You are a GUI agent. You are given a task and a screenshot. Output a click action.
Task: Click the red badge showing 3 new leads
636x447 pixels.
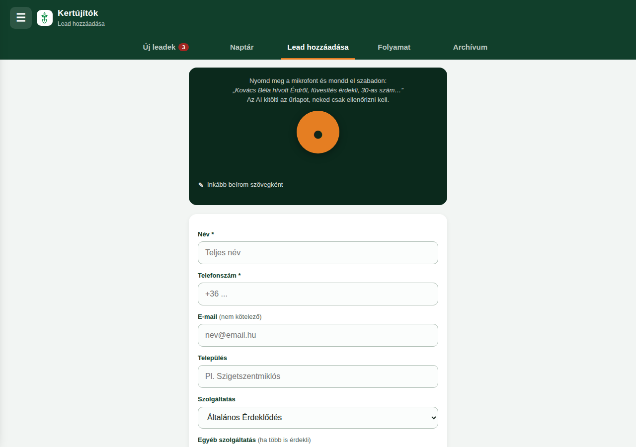183,47
